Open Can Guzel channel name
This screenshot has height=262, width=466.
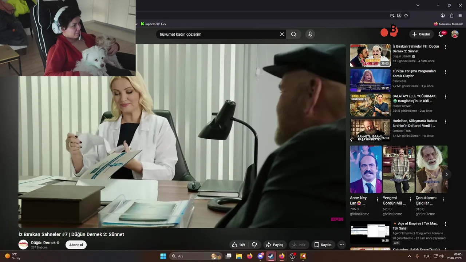(399, 81)
